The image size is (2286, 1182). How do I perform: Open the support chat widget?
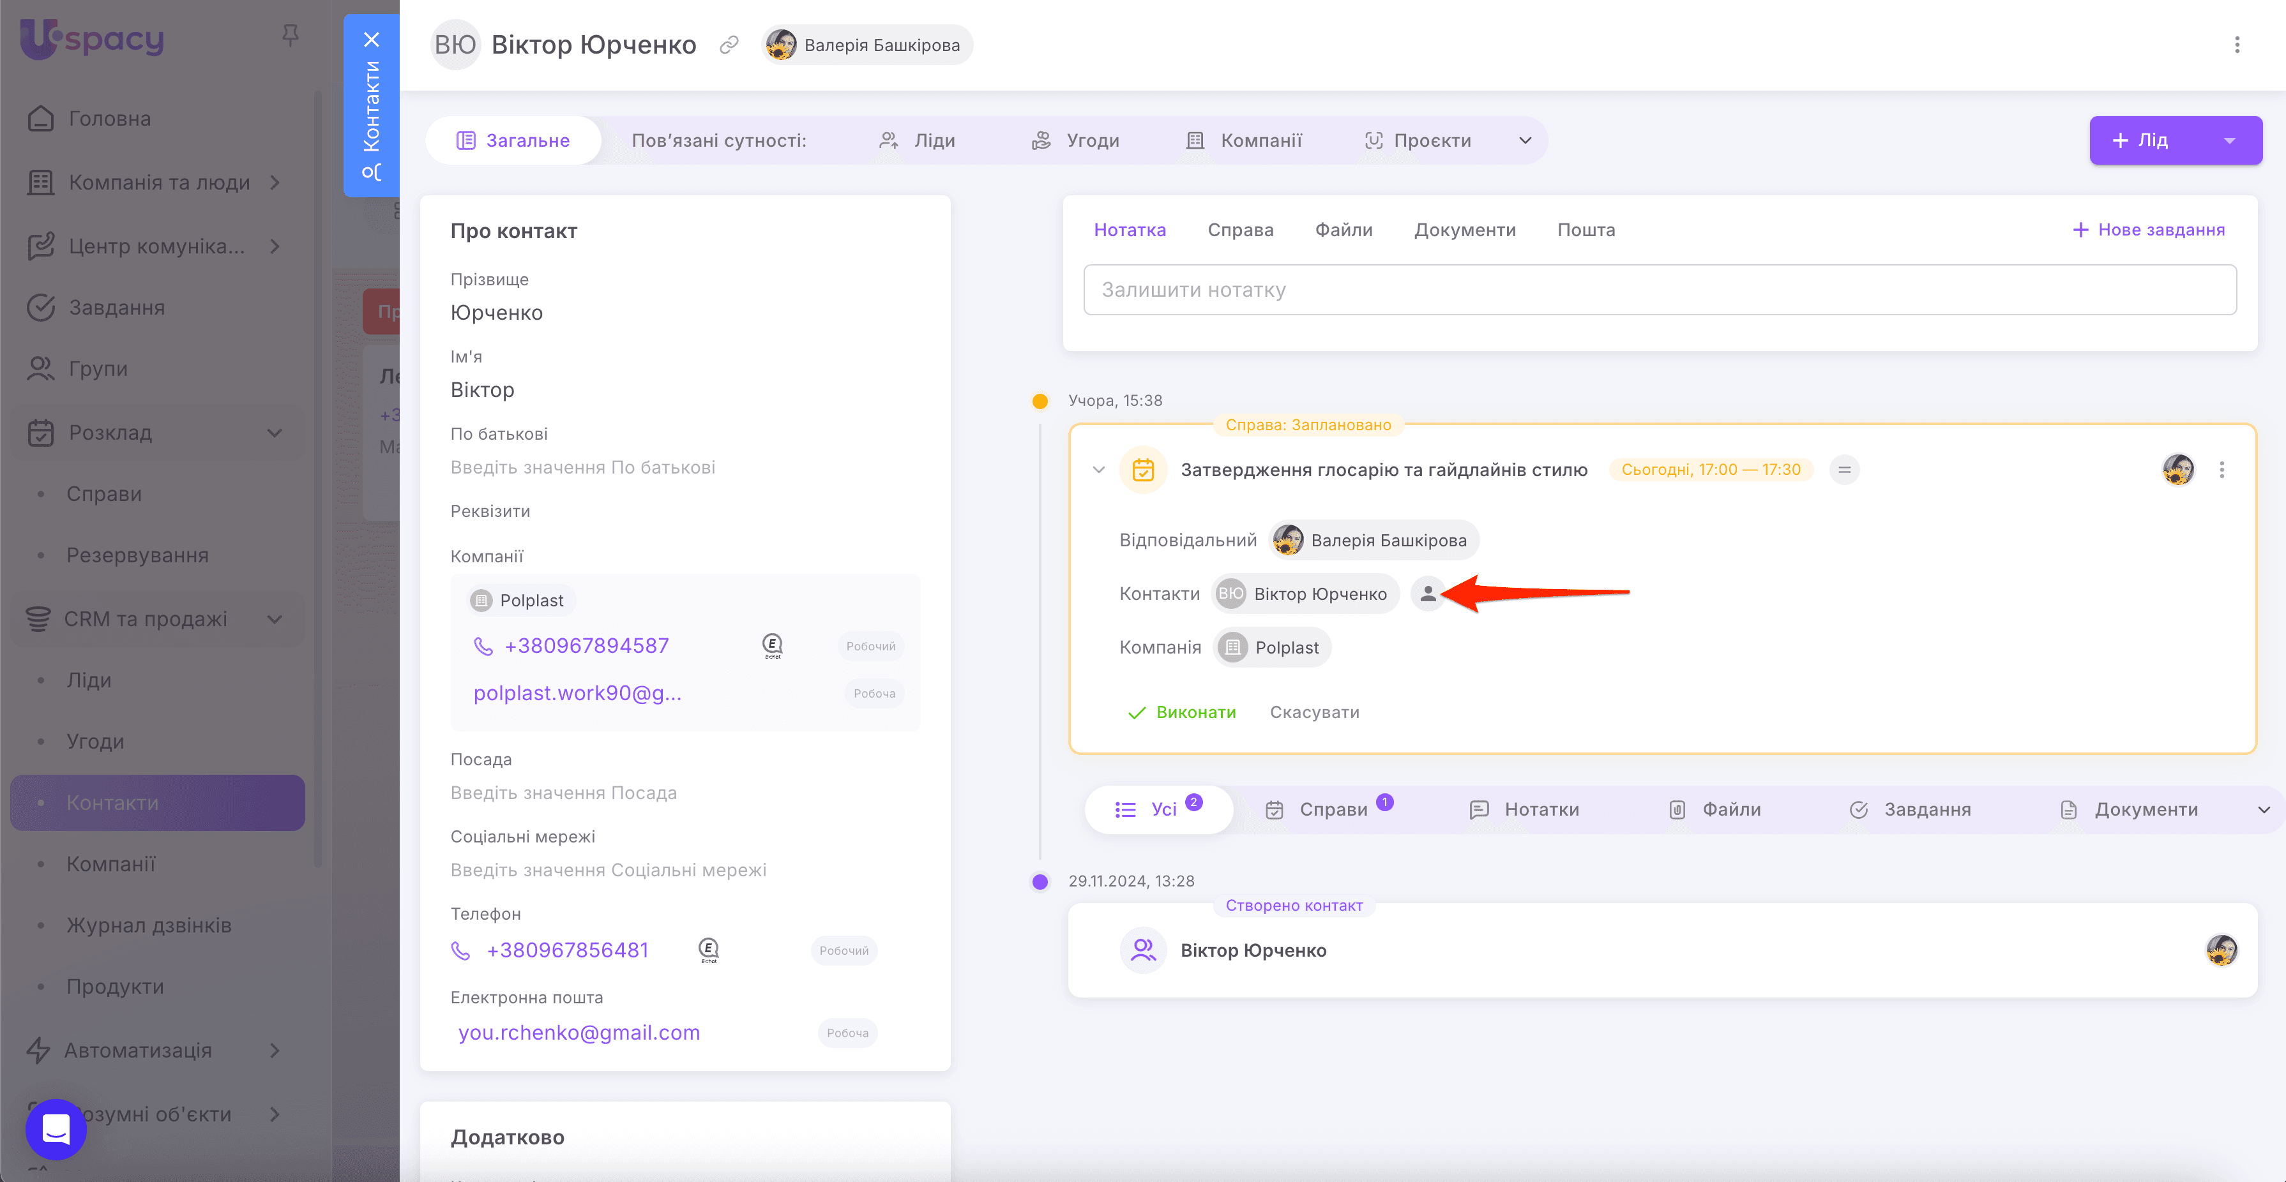pos(56,1129)
